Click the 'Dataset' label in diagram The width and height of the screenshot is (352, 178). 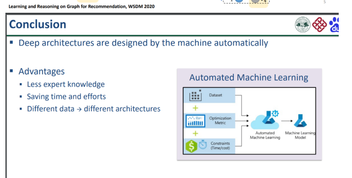(216, 95)
